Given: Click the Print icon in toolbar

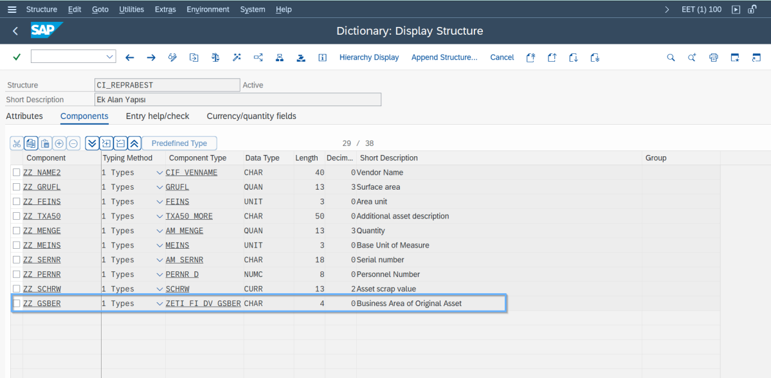Looking at the screenshot, I should 713,57.
